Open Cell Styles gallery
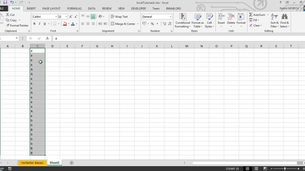The height and width of the screenshot is (171, 305). (209, 20)
